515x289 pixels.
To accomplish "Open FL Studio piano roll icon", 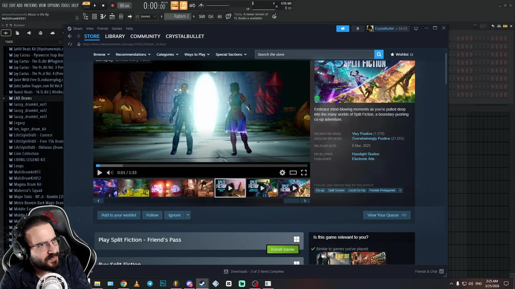I will pyautogui.click(x=103, y=16).
